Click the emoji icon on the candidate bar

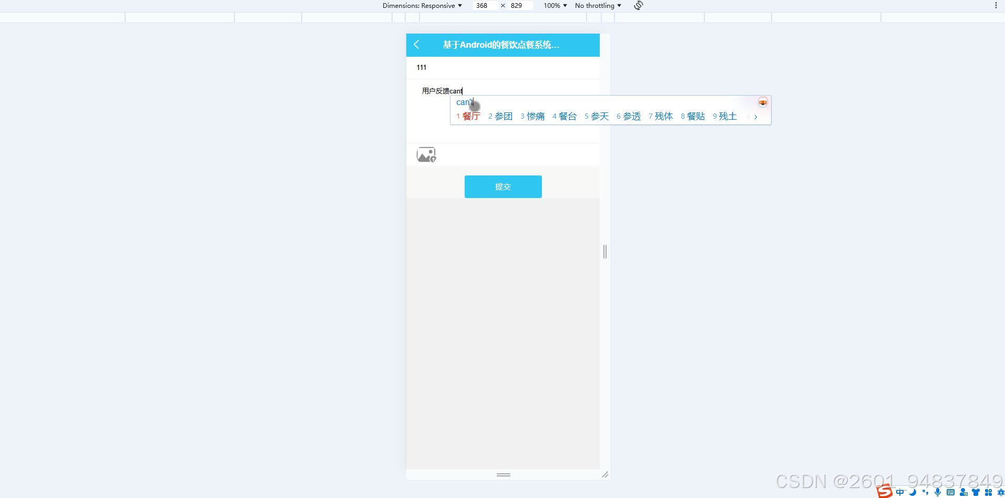click(763, 102)
